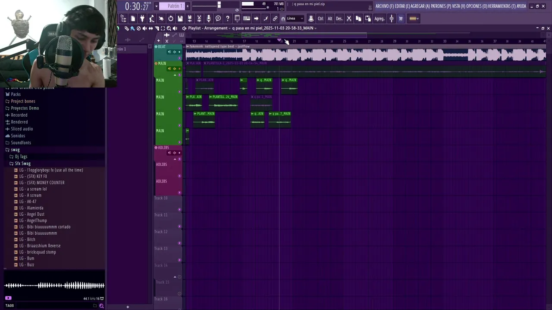Click the audio plug settings icon

tap(142, 19)
